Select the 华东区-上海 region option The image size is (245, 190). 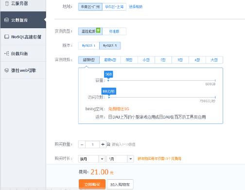click(x=114, y=7)
